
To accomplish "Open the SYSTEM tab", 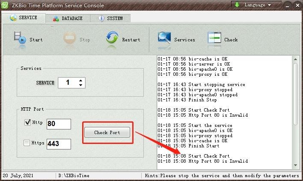I will tap(110, 18).
